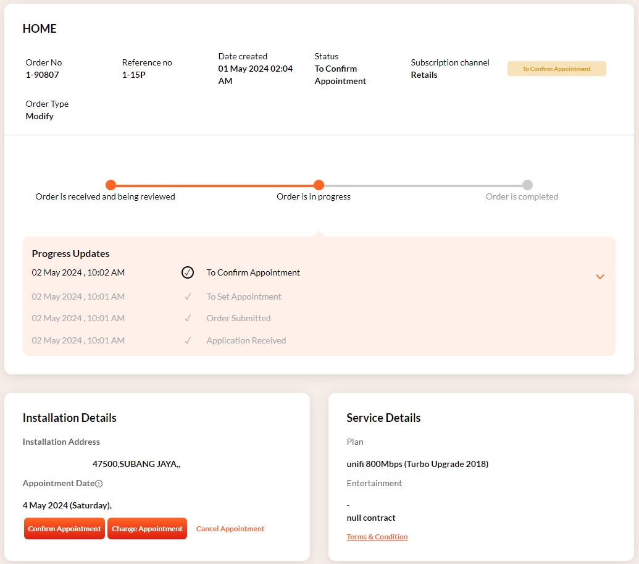
Task: Select the 'Order is completed' grey step dot
Action: (x=527, y=185)
